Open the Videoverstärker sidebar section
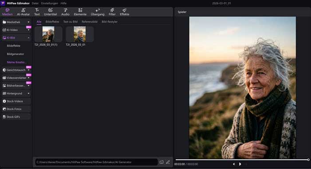Image resolution: width=311 pixels, height=169 pixels. 16,78
